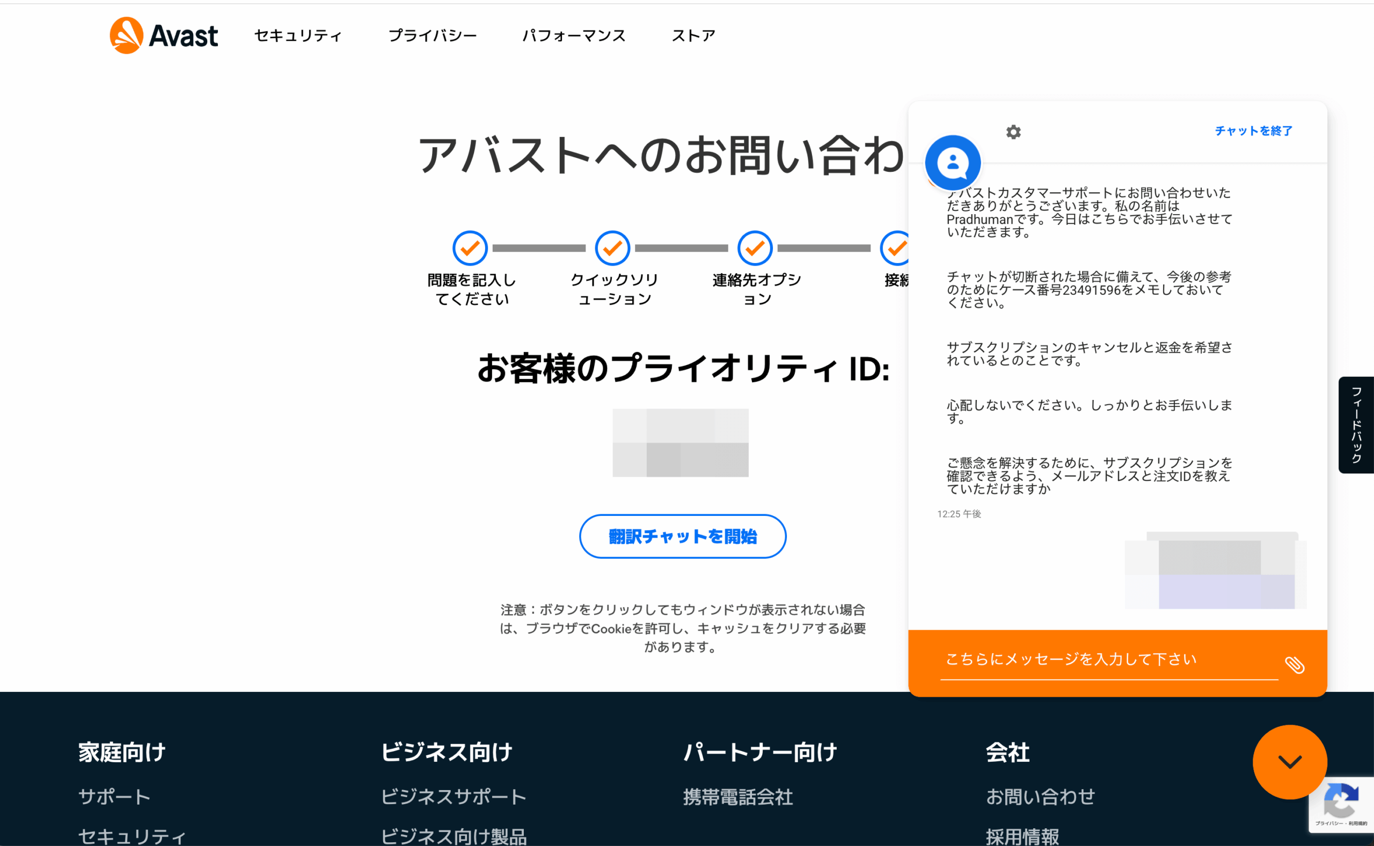Click the blue chat agent avatar icon
1374x846 pixels.
point(953,163)
